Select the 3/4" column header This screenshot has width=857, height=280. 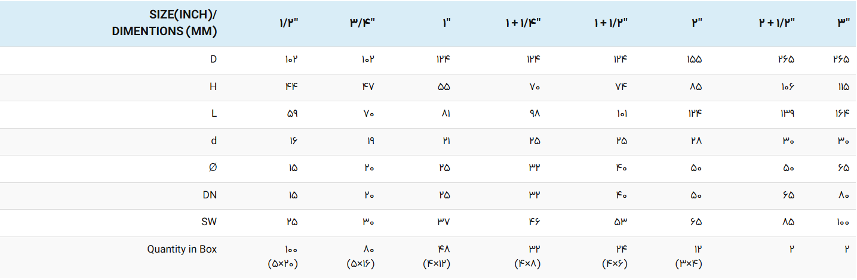tap(362, 24)
